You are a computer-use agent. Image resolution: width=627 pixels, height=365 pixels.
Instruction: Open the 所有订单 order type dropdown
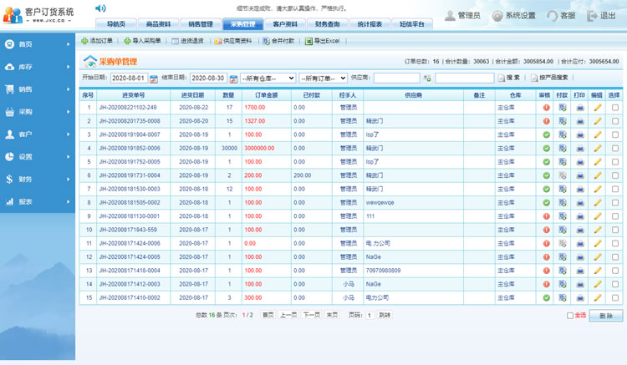tap(323, 79)
